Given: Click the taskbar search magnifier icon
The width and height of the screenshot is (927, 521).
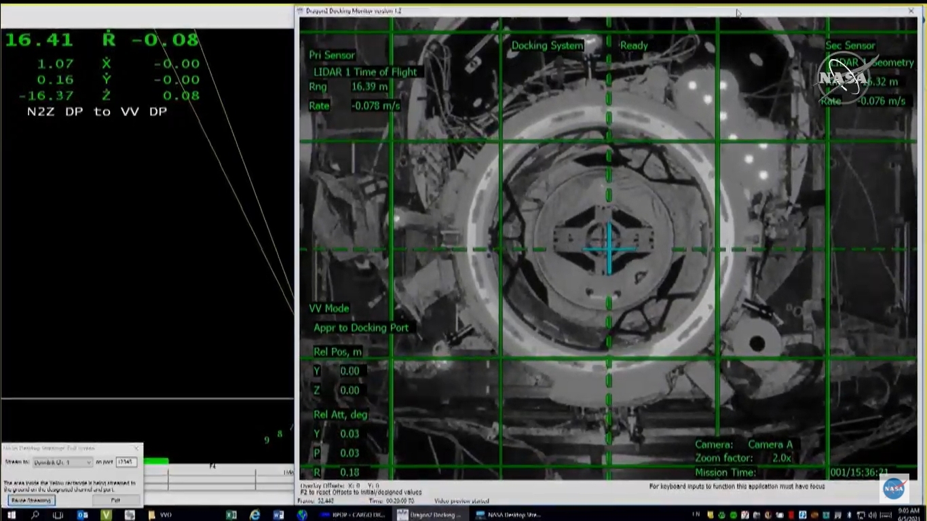Looking at the screenshot, I should coord(35,515).
